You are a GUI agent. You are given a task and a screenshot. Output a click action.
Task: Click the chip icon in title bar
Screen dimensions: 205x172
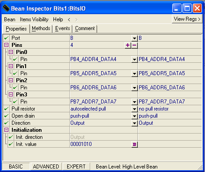pyautogui.click(x=6, y=8)
